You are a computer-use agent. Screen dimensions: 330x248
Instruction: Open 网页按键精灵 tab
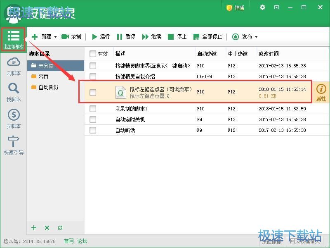coord(304,242)
